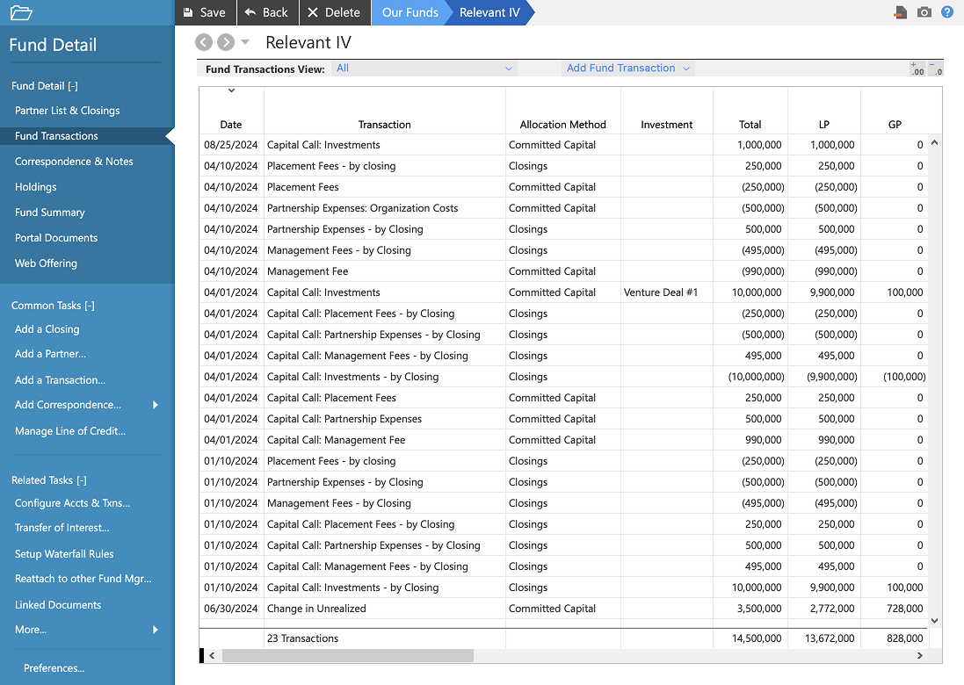Viewport: 964px width, 685px height.
Task: Collapse the Related Tasks [-] section
Action: (49, 480)
